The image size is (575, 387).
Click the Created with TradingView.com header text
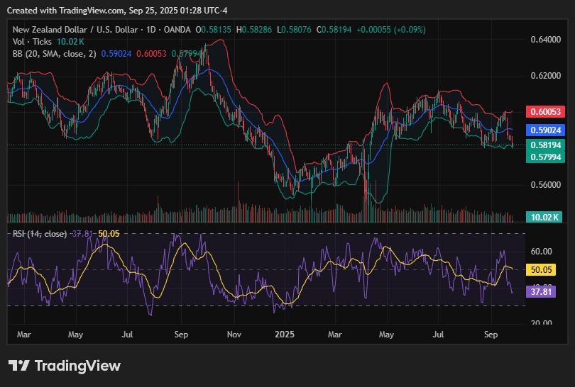point(117,11)
